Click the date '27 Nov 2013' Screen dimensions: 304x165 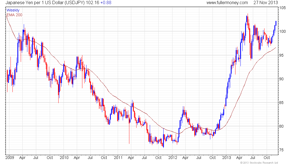pyautogui.click(x=266, y=3)
